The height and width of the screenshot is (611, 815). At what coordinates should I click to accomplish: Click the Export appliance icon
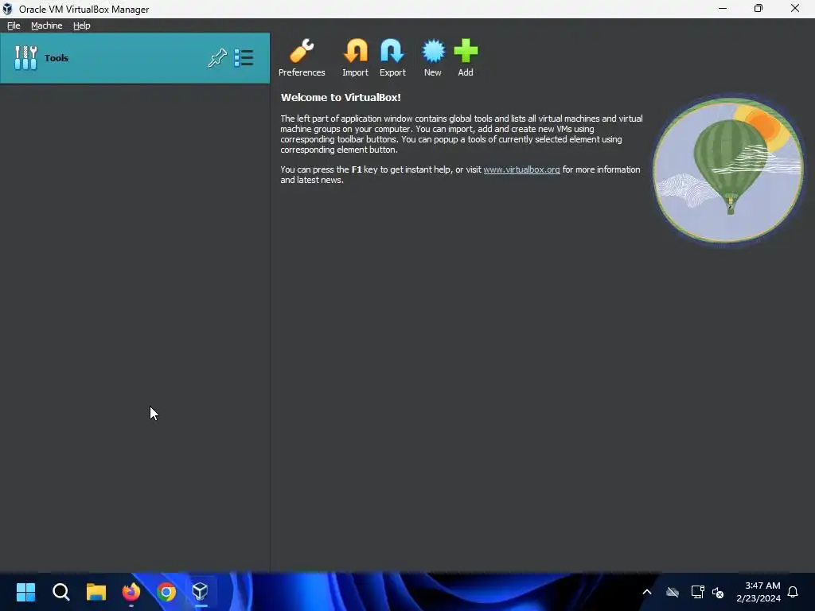click(392, 57)
